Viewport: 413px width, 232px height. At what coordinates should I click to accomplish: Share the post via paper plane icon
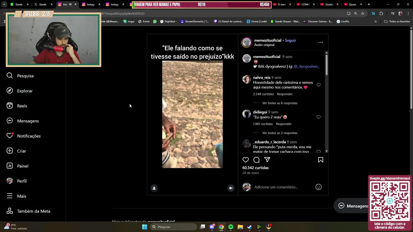(267, 160)
